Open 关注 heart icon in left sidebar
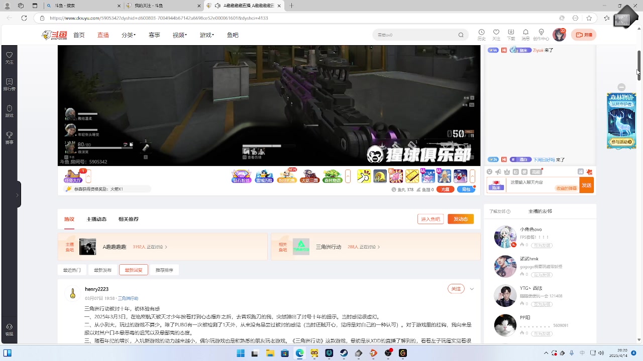Screen dimensions: 643x361 coord(9,58)
